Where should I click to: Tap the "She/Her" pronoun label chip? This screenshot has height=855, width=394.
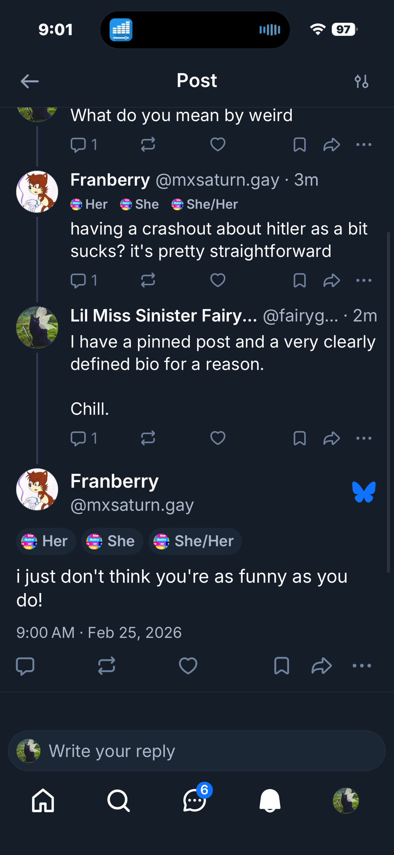(x=195, y=541)
